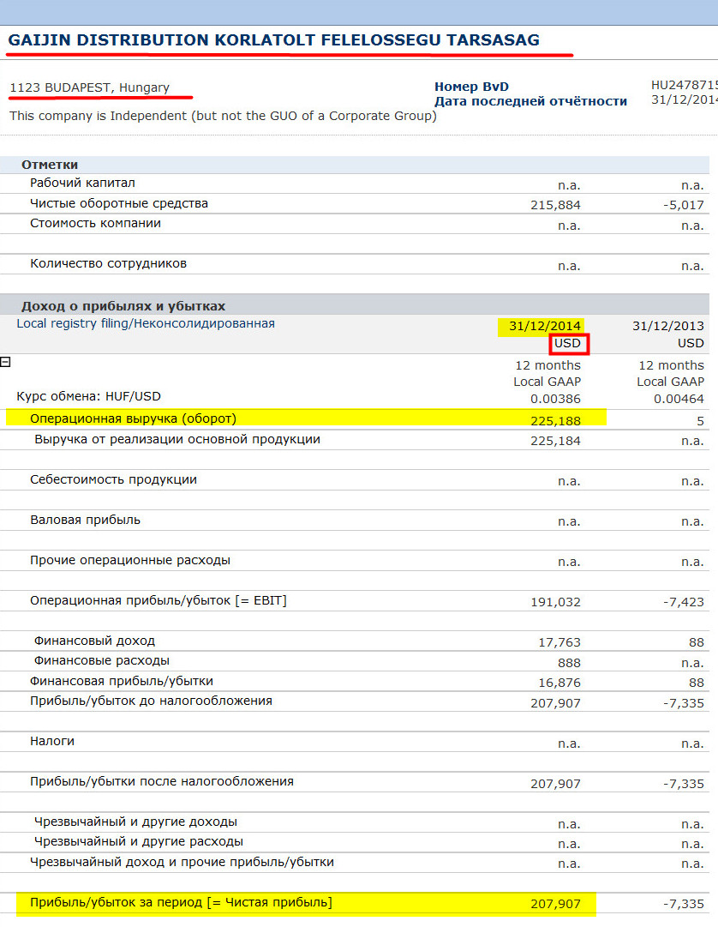Select the 2014 after-tax profit value 207,907
This screenshot has width=718, height=927.
(x=555, y=784)
